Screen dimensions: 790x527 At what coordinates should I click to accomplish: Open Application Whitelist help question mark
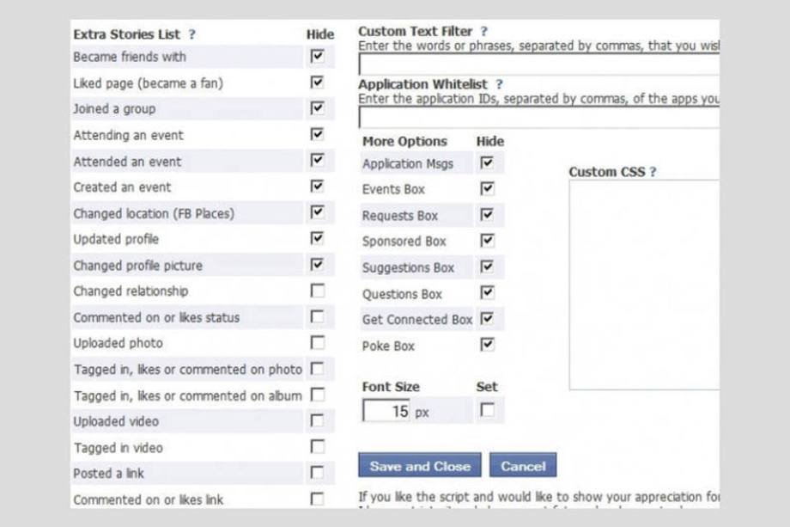(x=500, y=84)
